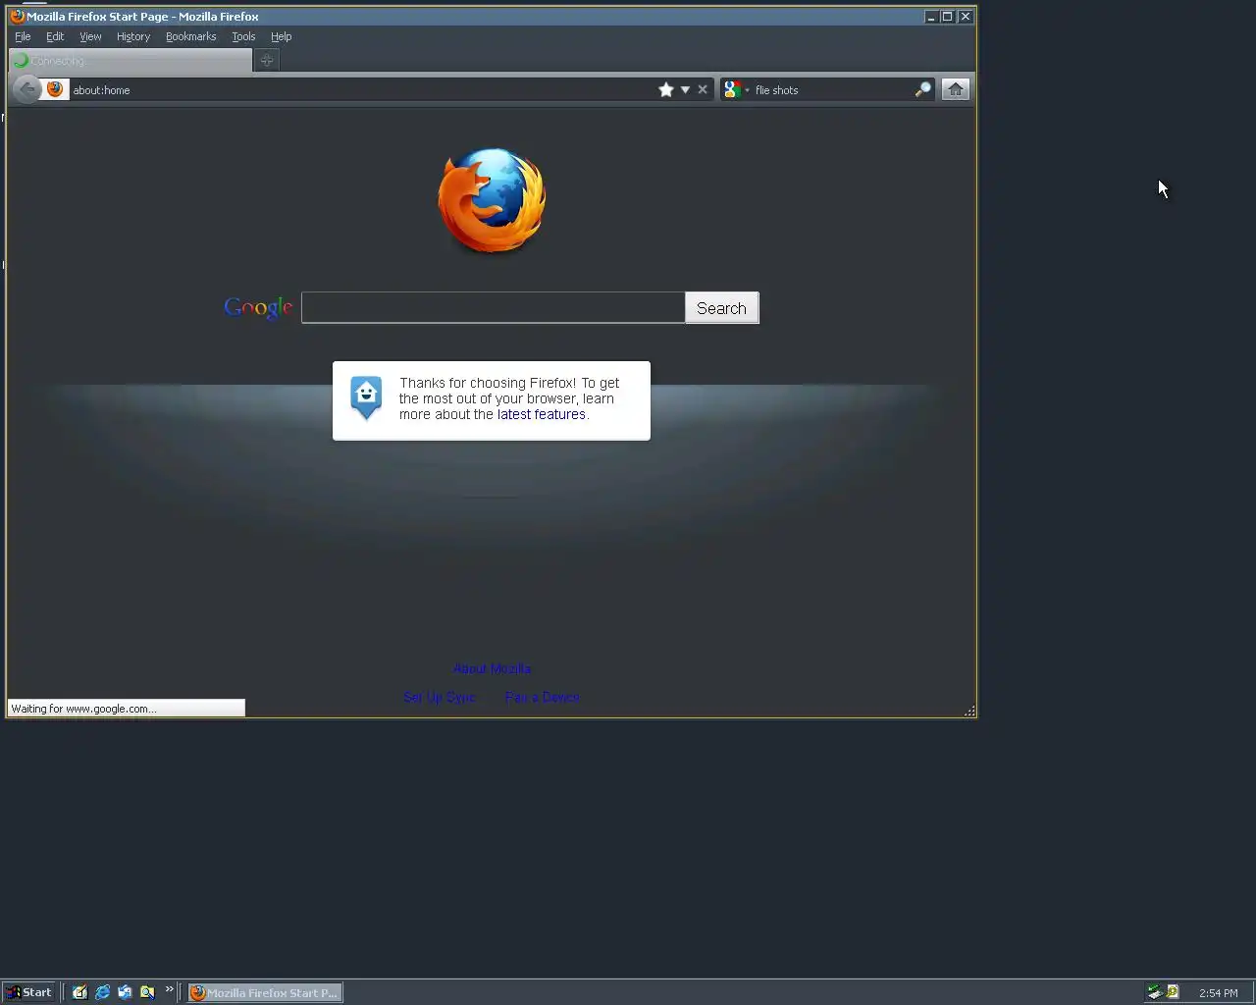Open the File menu
1256x1005 pixels.
(x=23, y=36)
